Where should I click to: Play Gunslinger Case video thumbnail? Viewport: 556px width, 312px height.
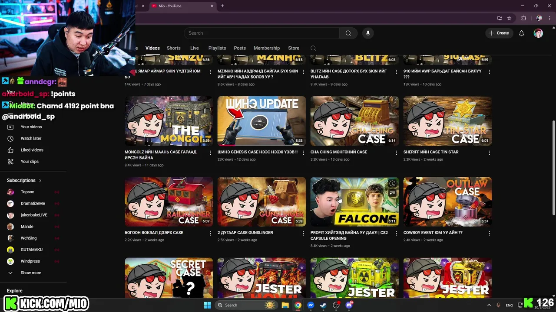261,201
